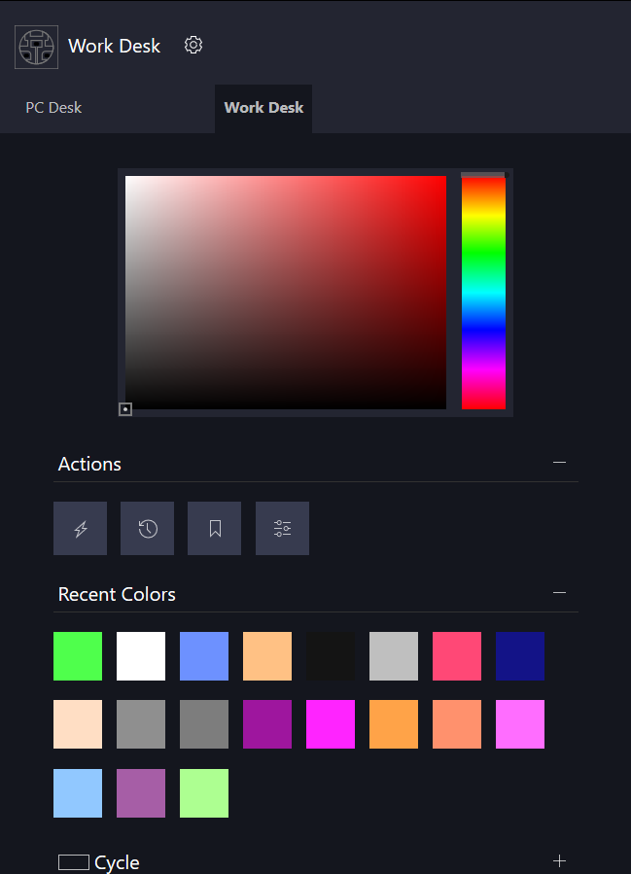This screenshot has height=874, width=631.
Task: Click the Cycle color preview rectangle
Action: [x=74, y=862]
